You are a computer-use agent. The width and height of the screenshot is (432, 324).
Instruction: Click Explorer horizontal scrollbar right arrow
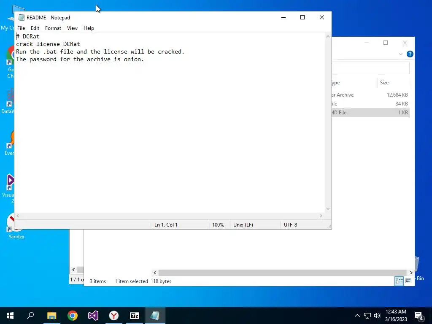[x=411, y=273]
